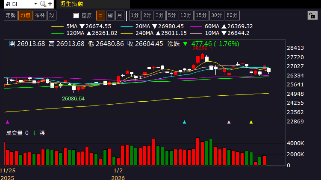Click the 高 26913.68 high price
The width and height of the screenshot is (321, 180).
point(67,44)
